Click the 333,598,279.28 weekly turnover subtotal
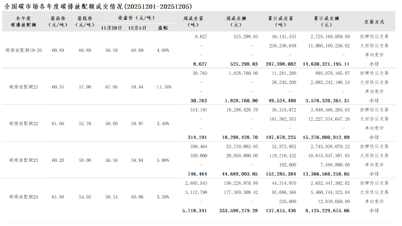Viewport: 402px width, 226px height. [x=238, y=210]
